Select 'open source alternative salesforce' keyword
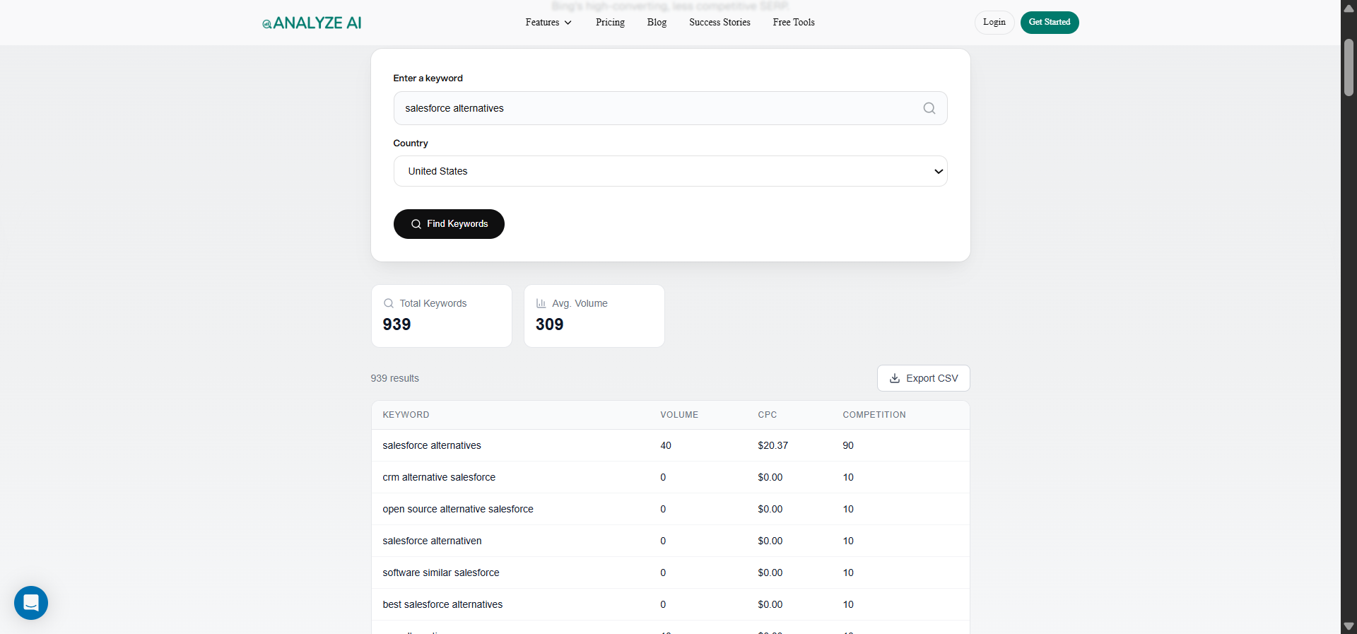This screenshot has width=1357, height=634. (x=458, y=509)
